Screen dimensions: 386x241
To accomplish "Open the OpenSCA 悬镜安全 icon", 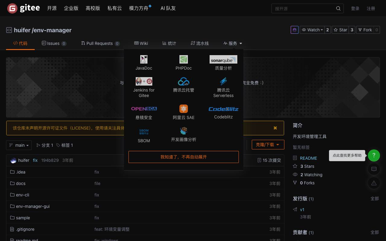I will [144, 109].
